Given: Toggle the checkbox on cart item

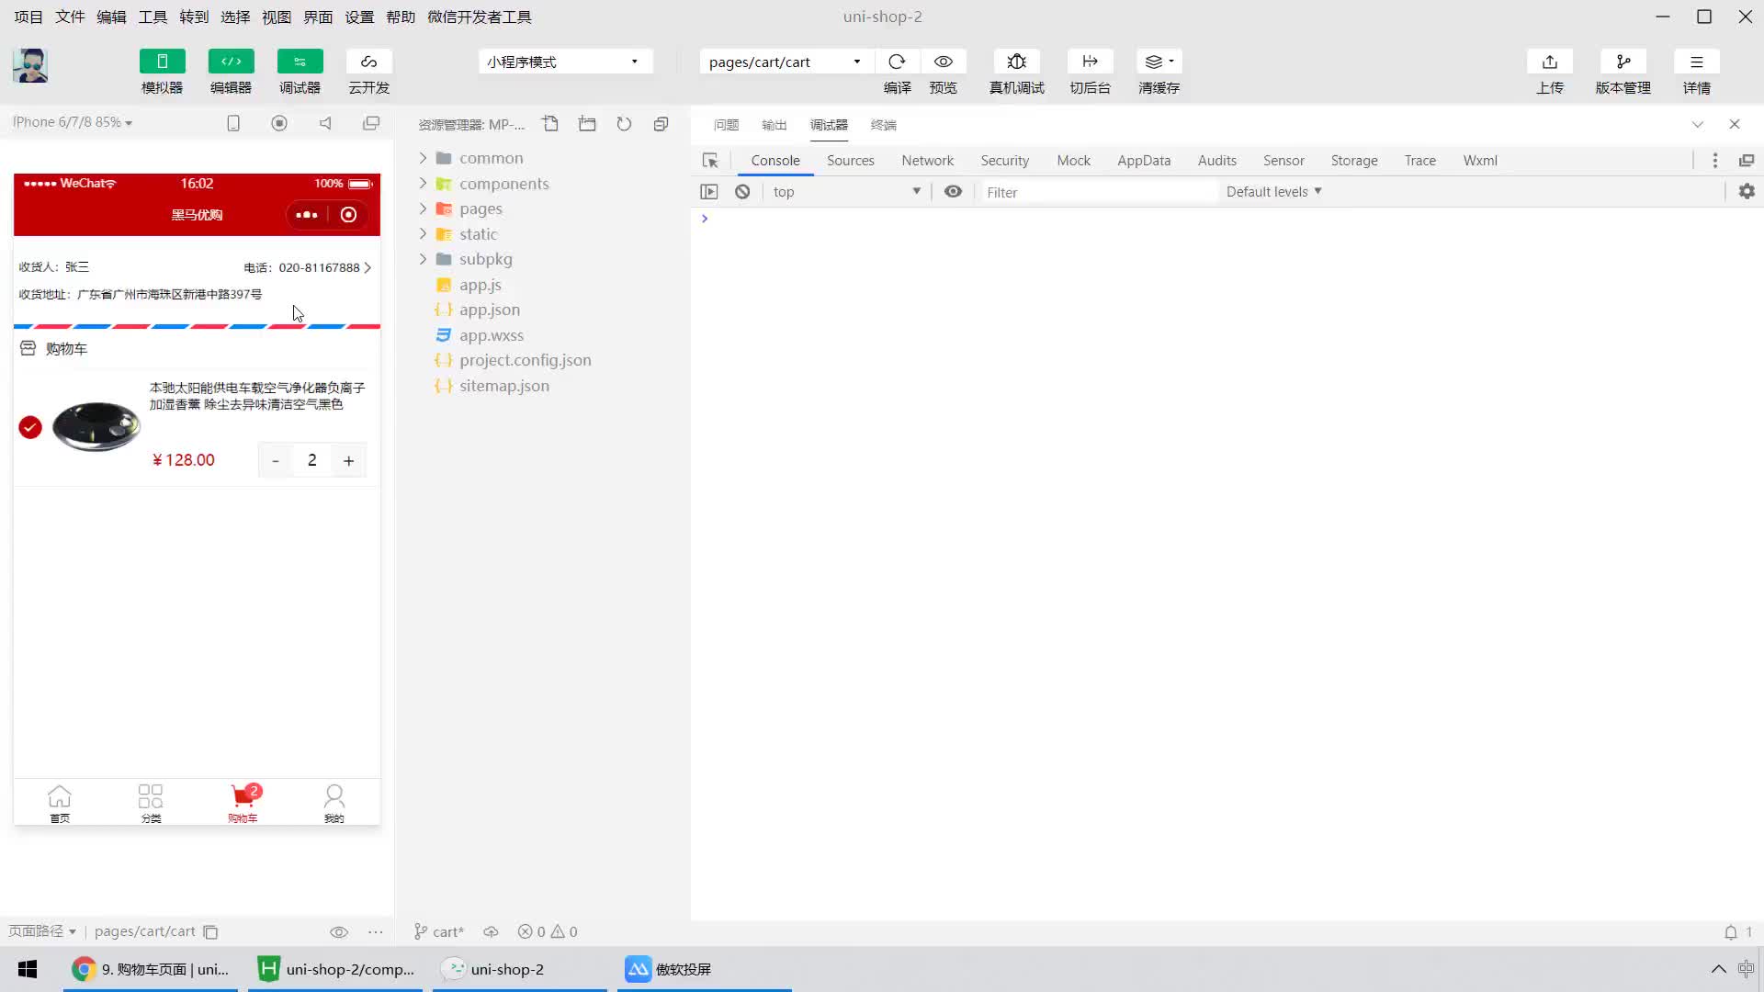Looking at the screenshot, I should pos(30,426).
